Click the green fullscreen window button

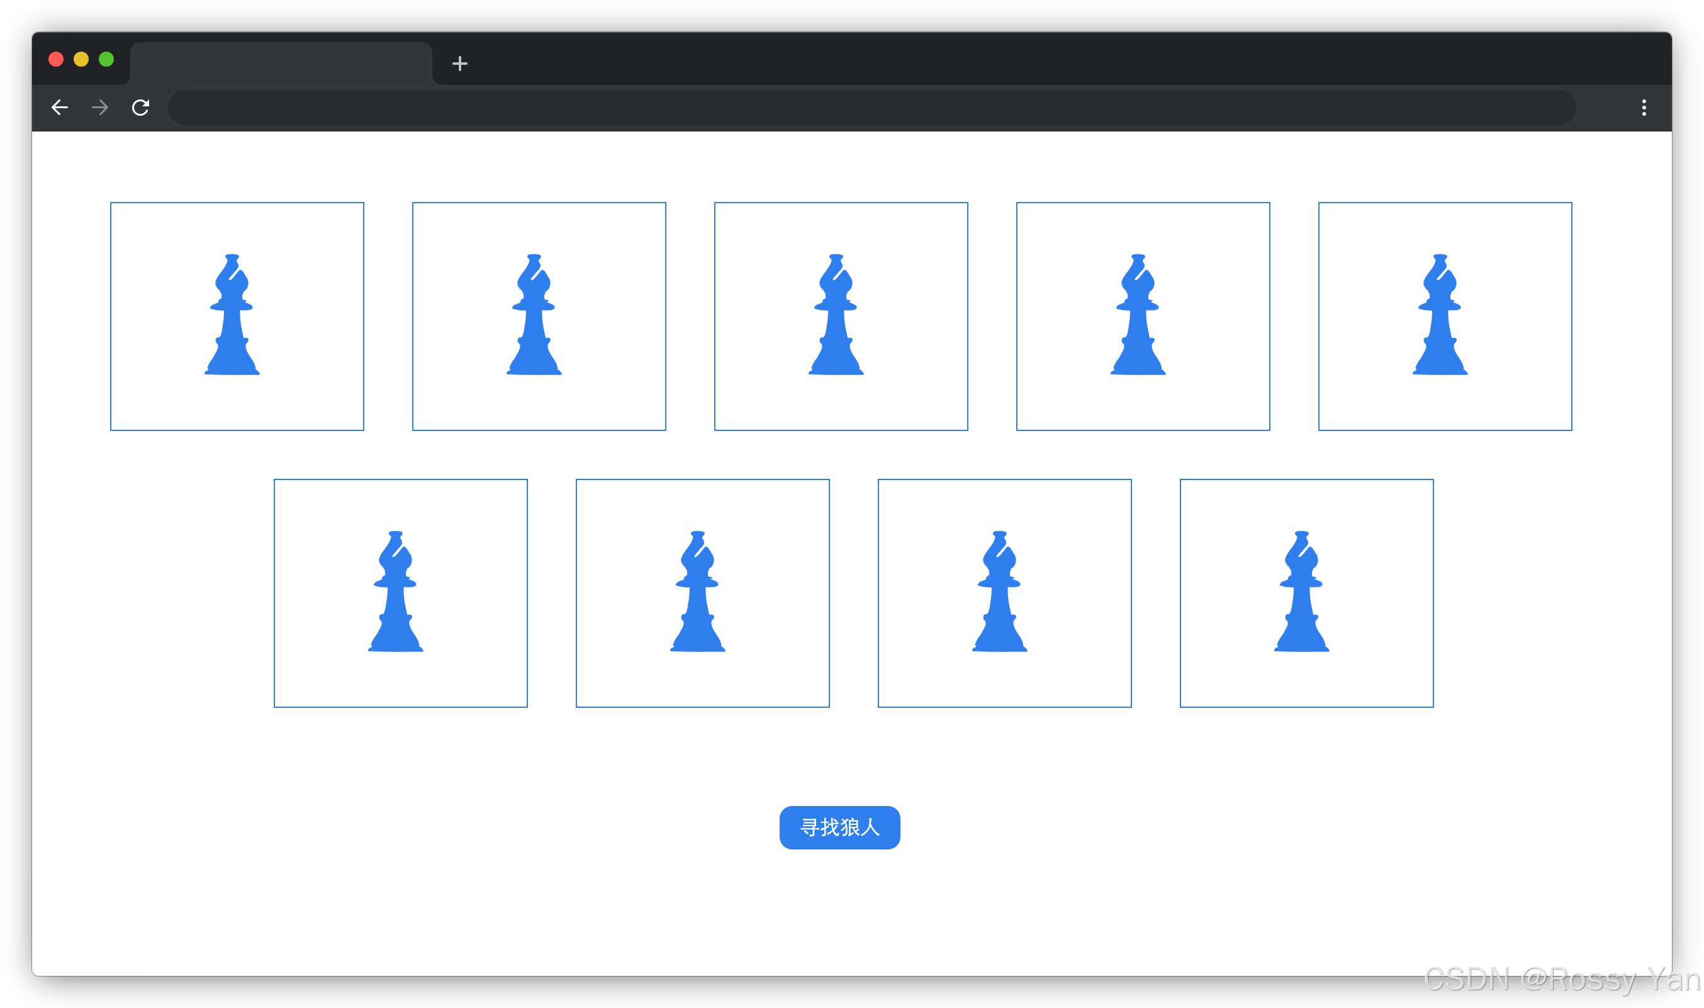106,59
